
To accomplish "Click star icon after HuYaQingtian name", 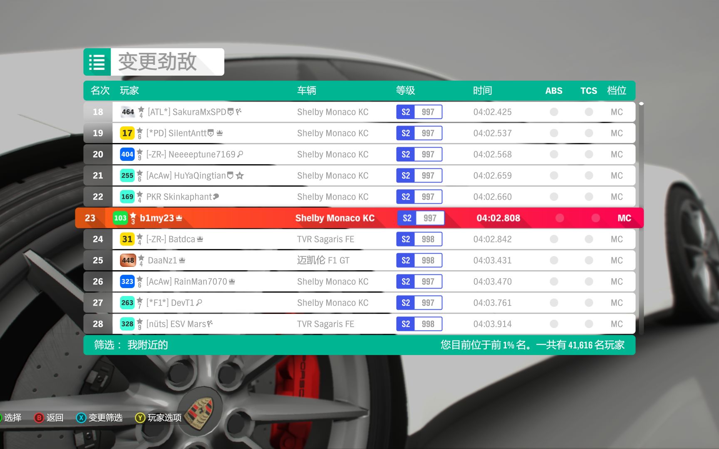I will click(x=240, y=175).
